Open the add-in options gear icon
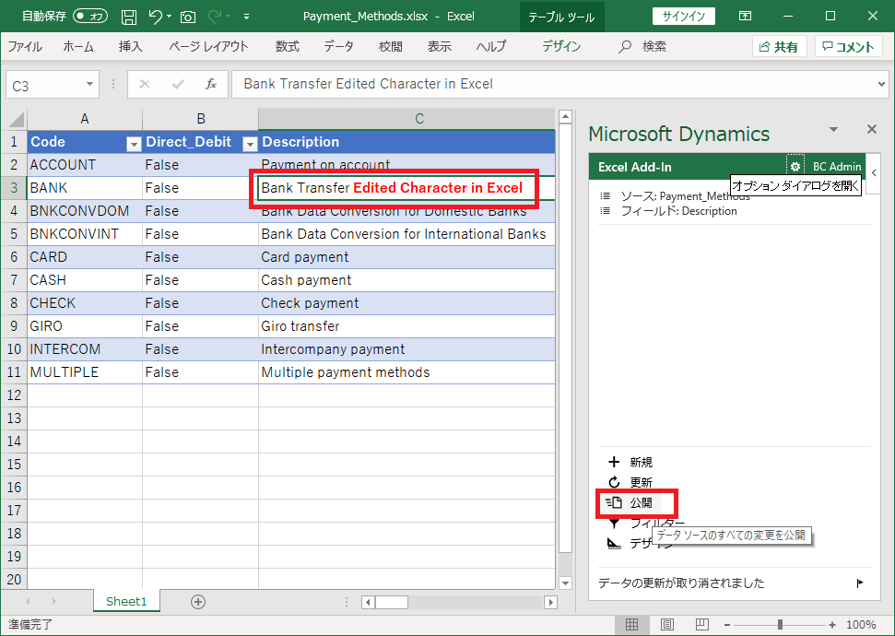This screenshot has width=895, height=636. [x=795, y=166]
